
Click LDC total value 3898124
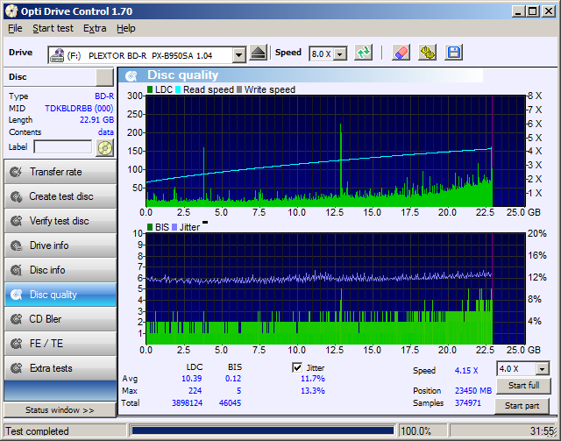[187, 403]
